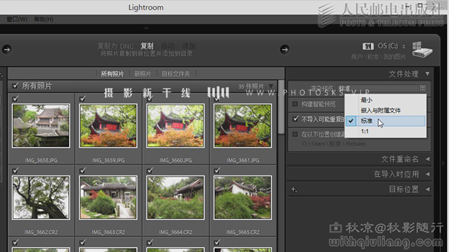Select 复制为 DNG import mode
The height and width of the screenshot is (252, 449).
click(115, 46)
